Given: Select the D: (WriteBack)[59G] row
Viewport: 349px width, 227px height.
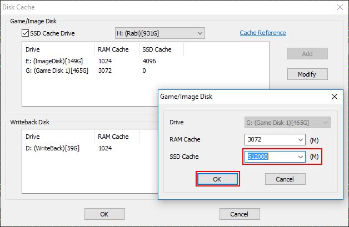Looking at the screenshot, I should (90, 148).
